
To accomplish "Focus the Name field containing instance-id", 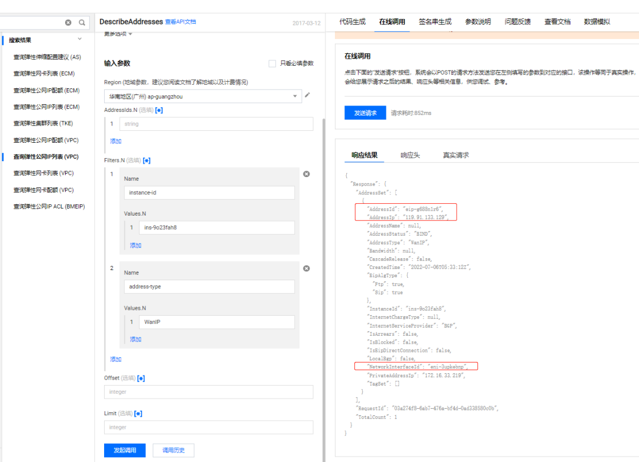I will coord(209,192).
